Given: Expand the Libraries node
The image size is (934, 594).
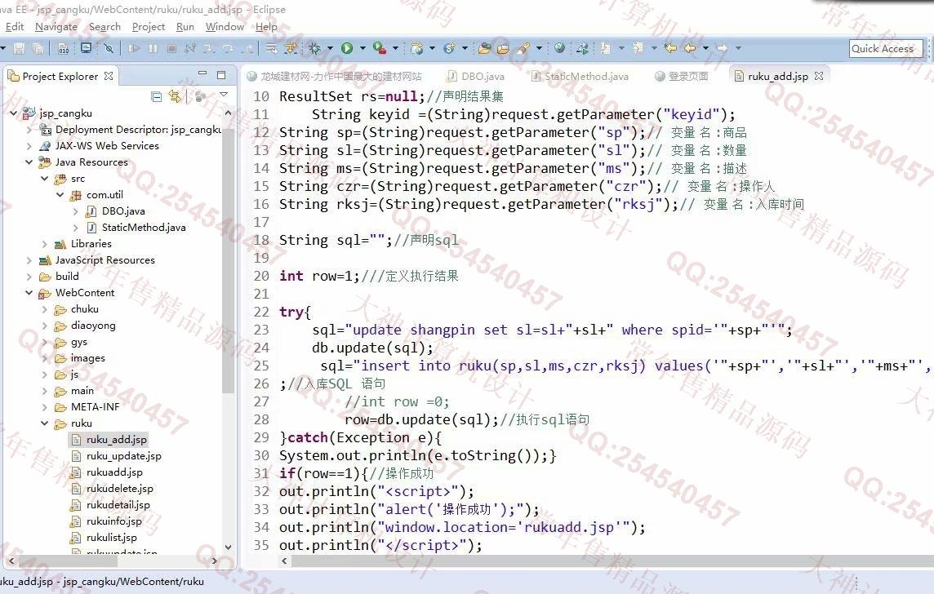Looking at the screenshot, I should pyautogui.click(x=45, y=243).
